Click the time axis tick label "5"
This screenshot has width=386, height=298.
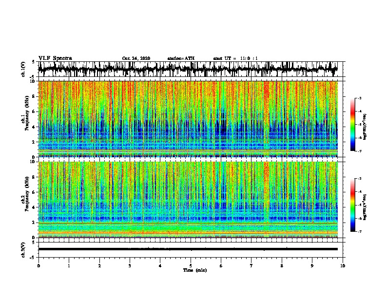click(x=191, y=266)
